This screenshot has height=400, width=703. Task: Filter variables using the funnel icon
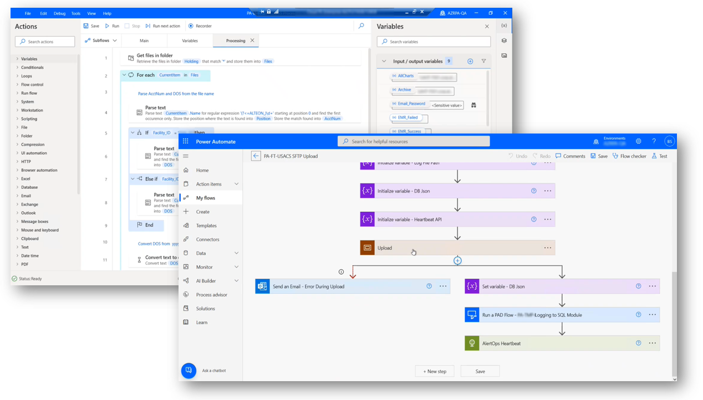pos(483,61)
